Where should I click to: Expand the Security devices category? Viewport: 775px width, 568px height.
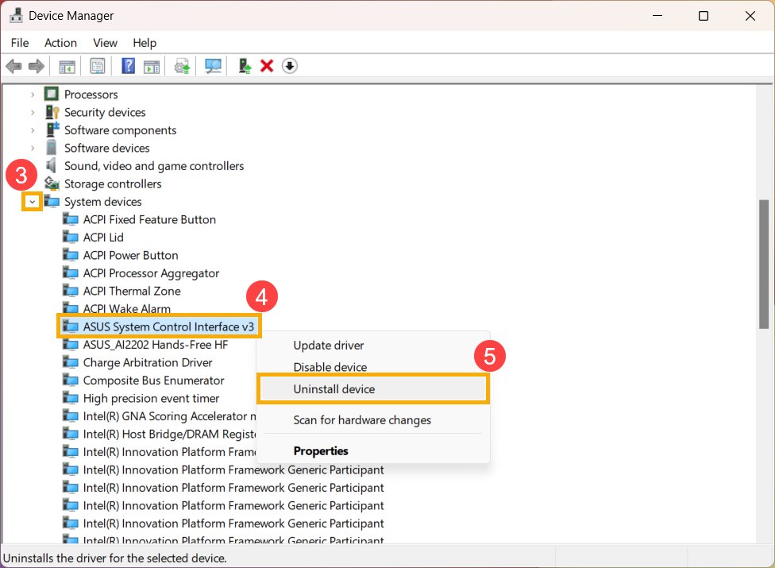(x=32, y=112)
